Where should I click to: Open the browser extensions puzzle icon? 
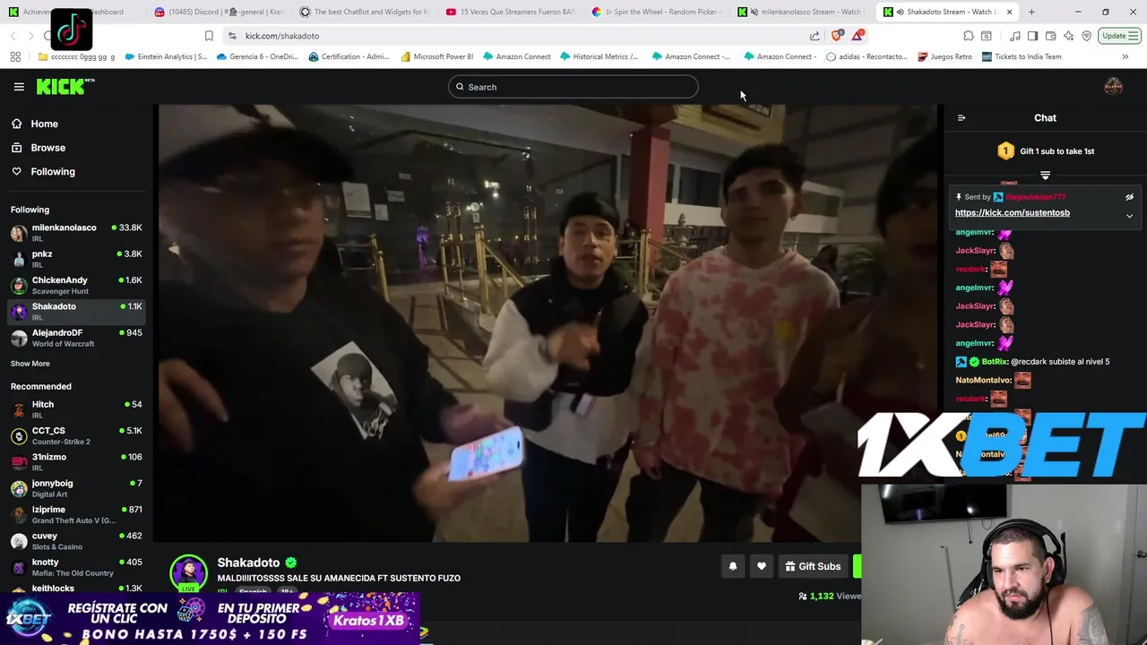[969, 36]
